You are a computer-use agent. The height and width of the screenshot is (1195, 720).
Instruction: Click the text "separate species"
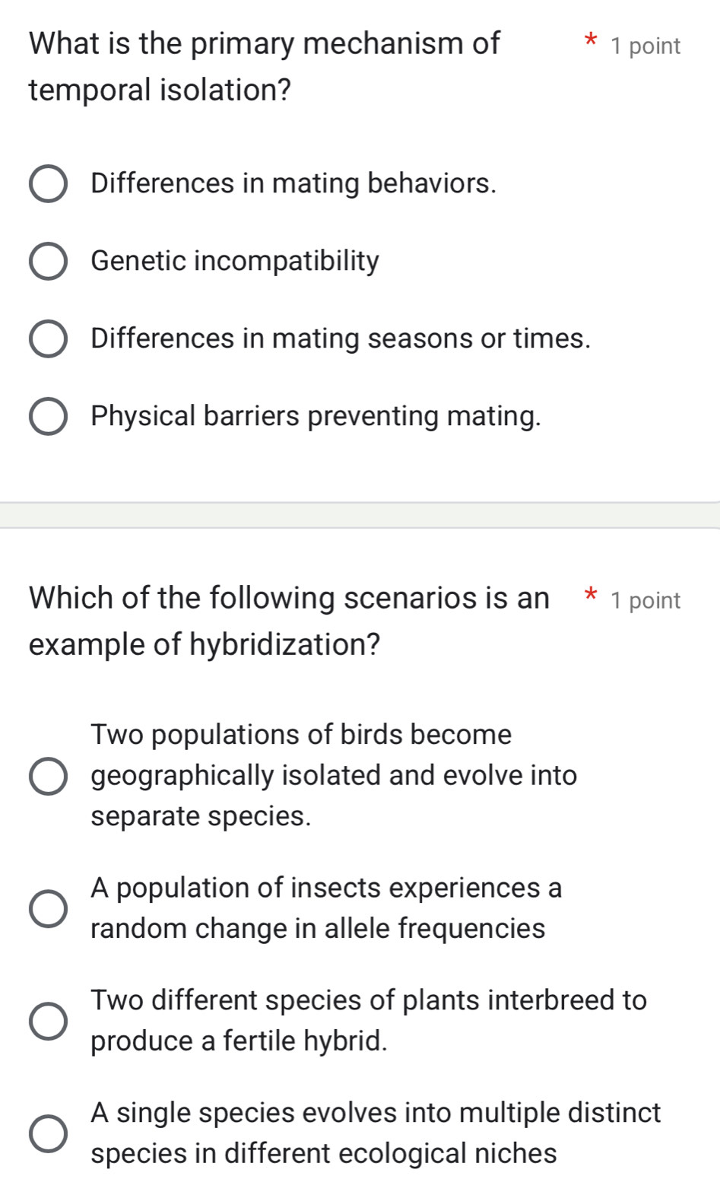click(x=200, y=816)
